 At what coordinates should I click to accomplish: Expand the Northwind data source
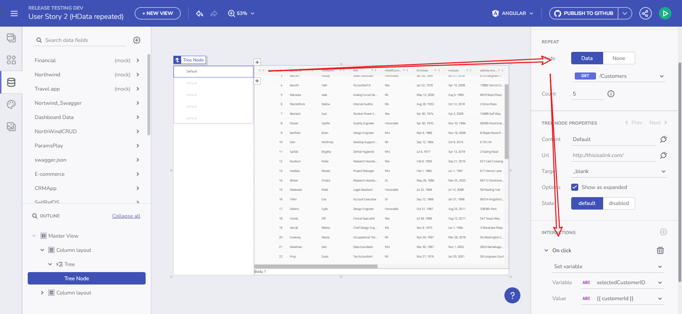click(137, 75)
